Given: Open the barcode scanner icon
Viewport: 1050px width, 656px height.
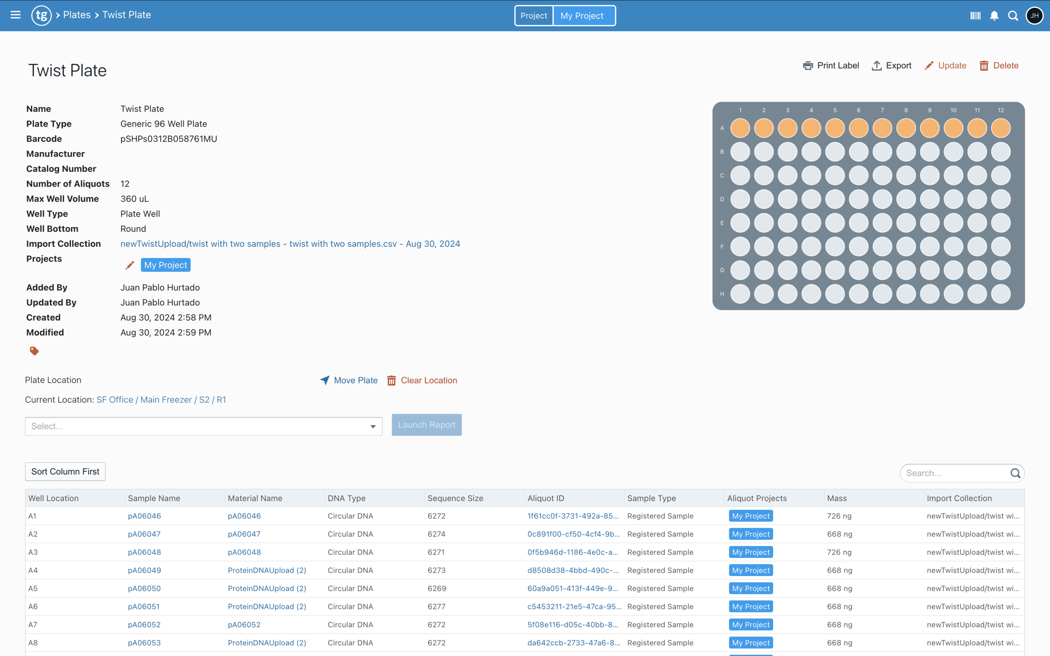Looking at the screenshot, I should click(x=975, y=16).
